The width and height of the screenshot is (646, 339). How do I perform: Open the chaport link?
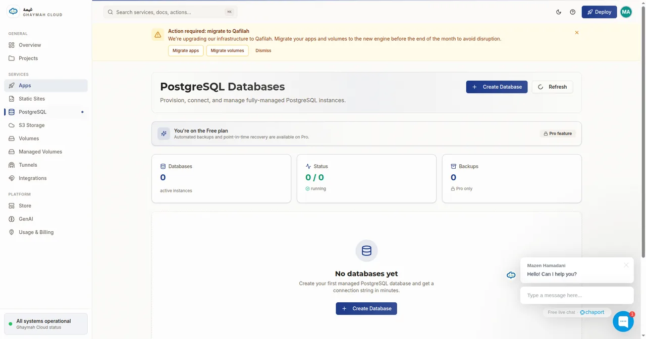pyautogui.click(x=592, y=312)
